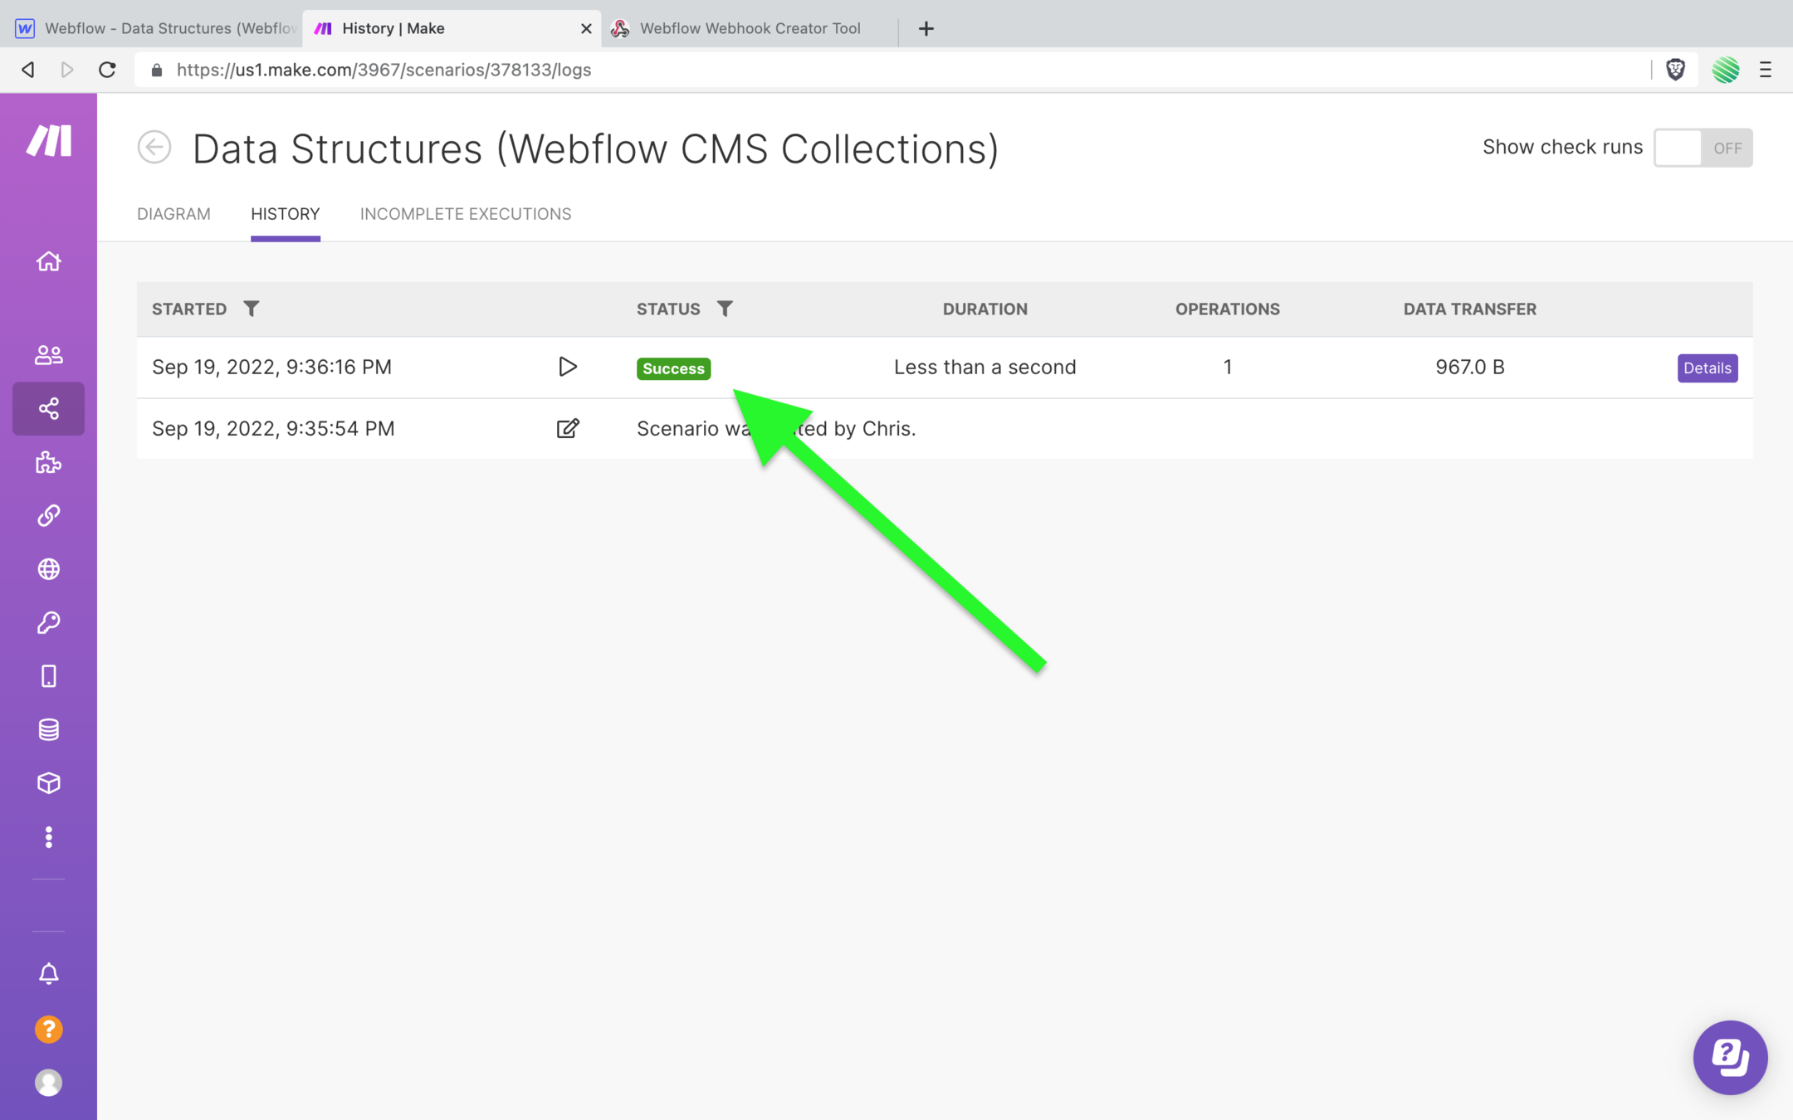Reload the page with the refresh icon

(x=107, y=70)
